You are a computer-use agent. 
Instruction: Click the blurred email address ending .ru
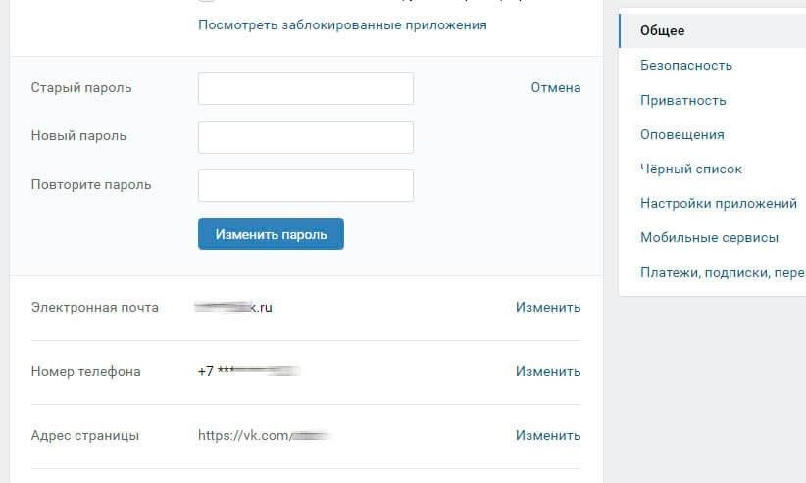(x=234, y=308)
